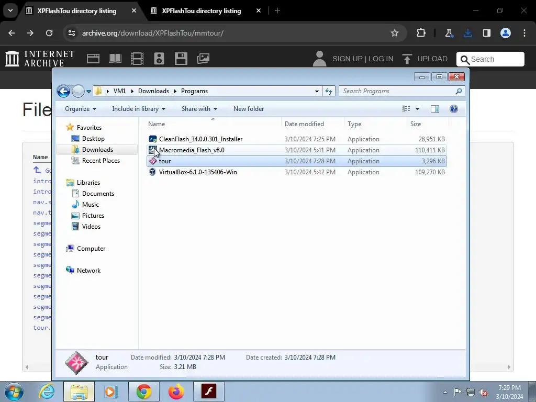Click the Favorites star heading
Viewport: 536px width, 402px height.
coord(84,127)
